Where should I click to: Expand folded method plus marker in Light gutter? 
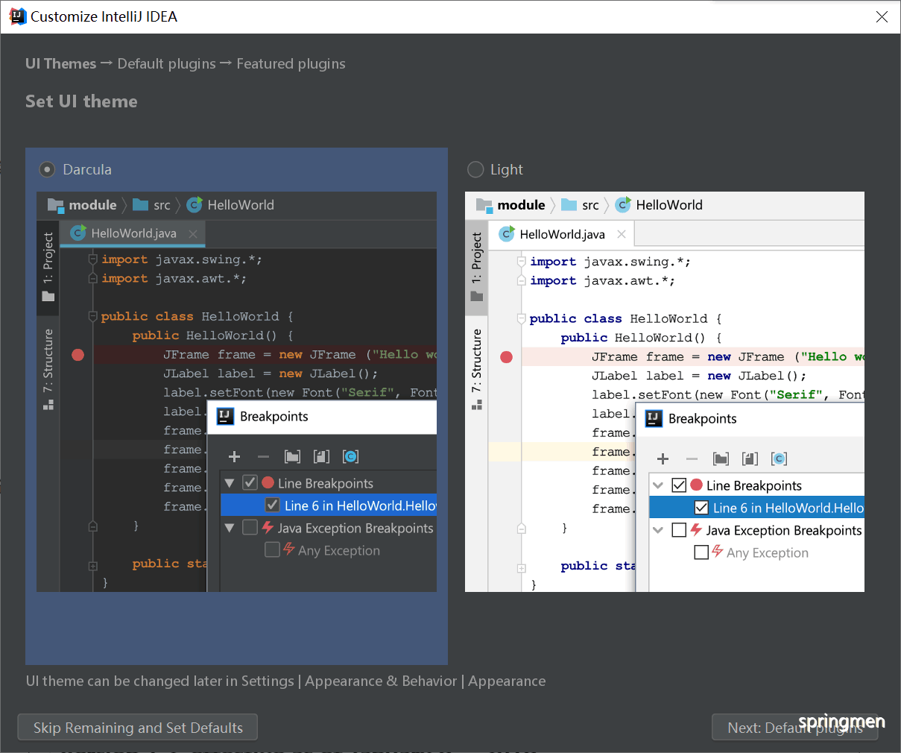(x=522, y=568)
